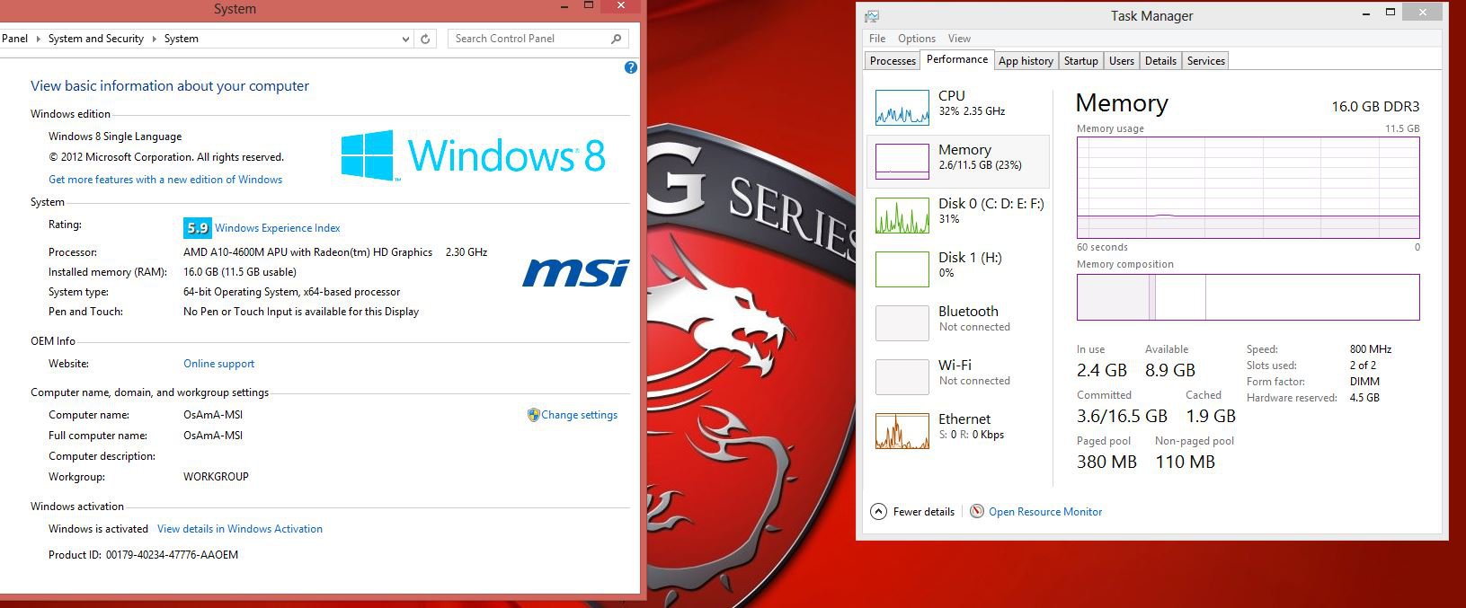Image resolution: width=1466 pixels, height=608 pixels.
Task: Click the System and Security breadcrumb
Action: point(96,39)
